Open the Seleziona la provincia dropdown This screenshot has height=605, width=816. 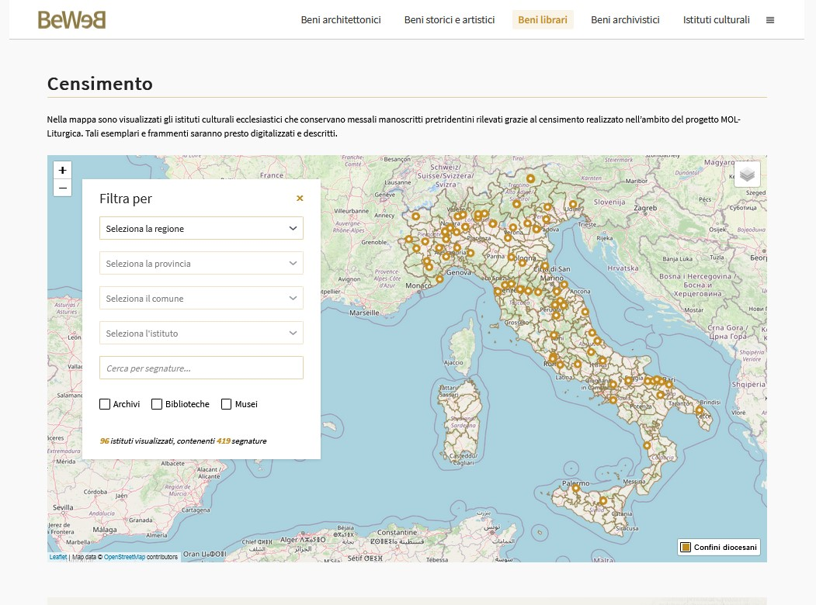[x=201, y=264]
